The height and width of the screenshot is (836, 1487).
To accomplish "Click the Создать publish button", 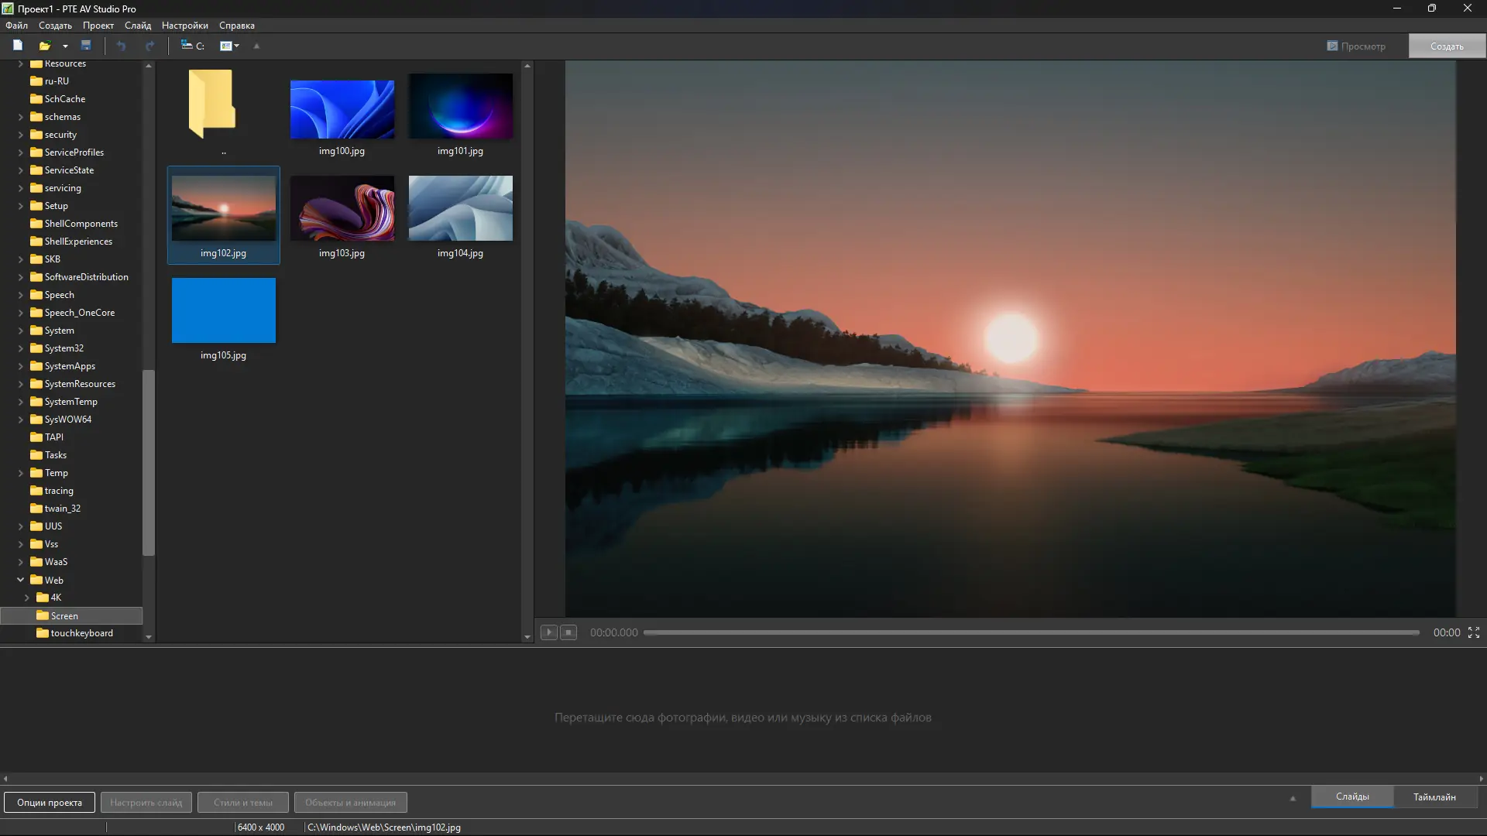I will coord(1446,46).
